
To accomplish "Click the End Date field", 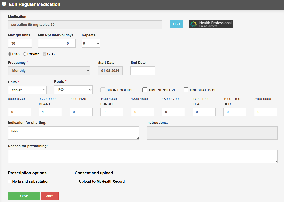I will 143,71.
